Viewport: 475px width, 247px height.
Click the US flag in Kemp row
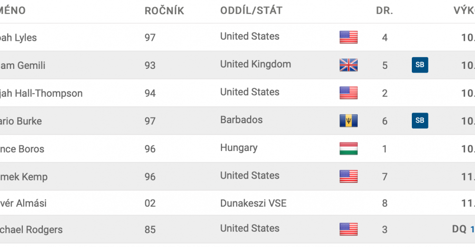[348, 176]
